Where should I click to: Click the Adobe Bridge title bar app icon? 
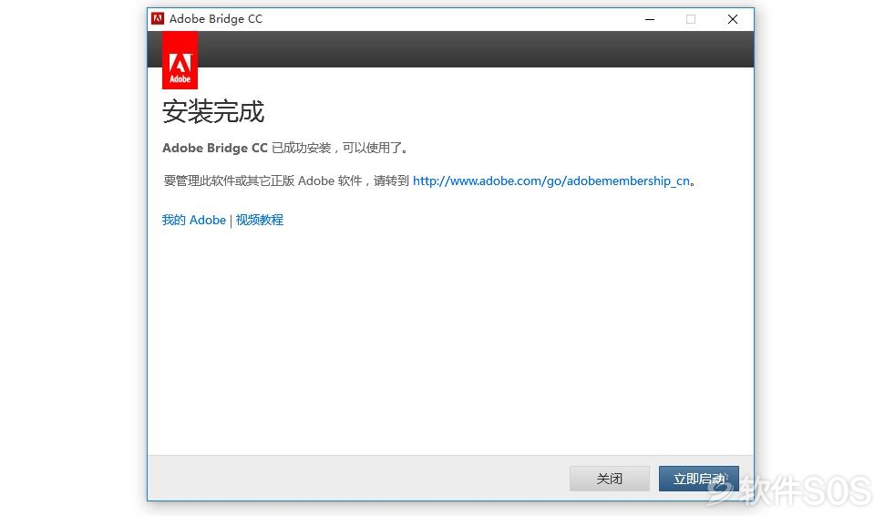pos(158,18)
